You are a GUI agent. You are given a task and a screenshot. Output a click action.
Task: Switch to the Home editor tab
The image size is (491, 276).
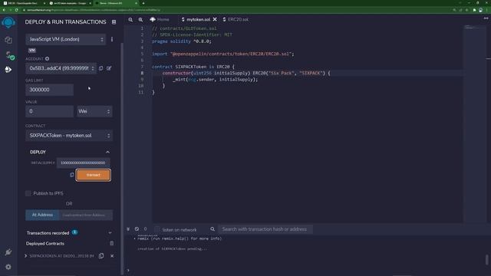coord(160,19)
